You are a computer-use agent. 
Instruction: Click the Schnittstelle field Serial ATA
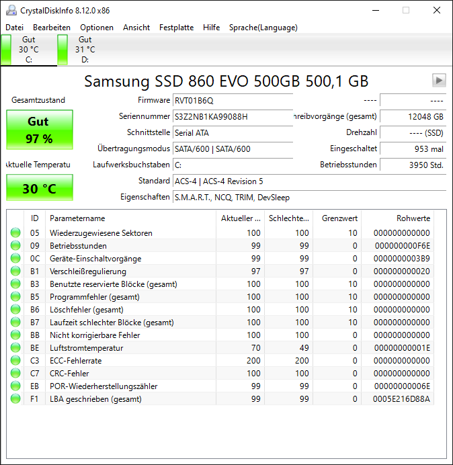tap(233, 132)
